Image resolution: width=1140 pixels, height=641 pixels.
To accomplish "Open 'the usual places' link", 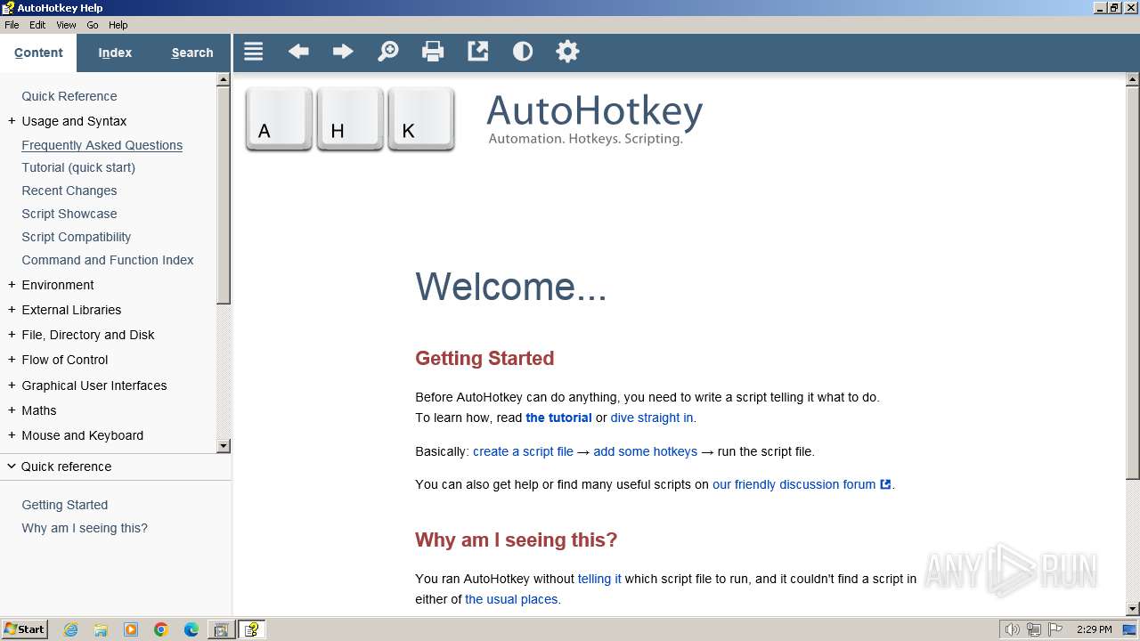I will (511, 599).
